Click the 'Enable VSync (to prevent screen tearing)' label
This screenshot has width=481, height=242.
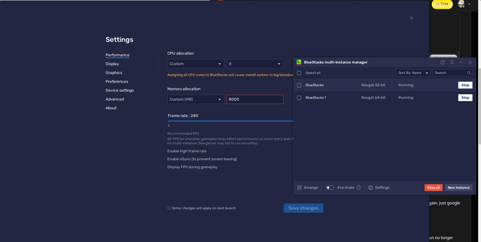pos(202,159)
